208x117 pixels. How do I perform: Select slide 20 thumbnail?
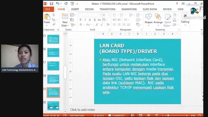pos(53,106)
